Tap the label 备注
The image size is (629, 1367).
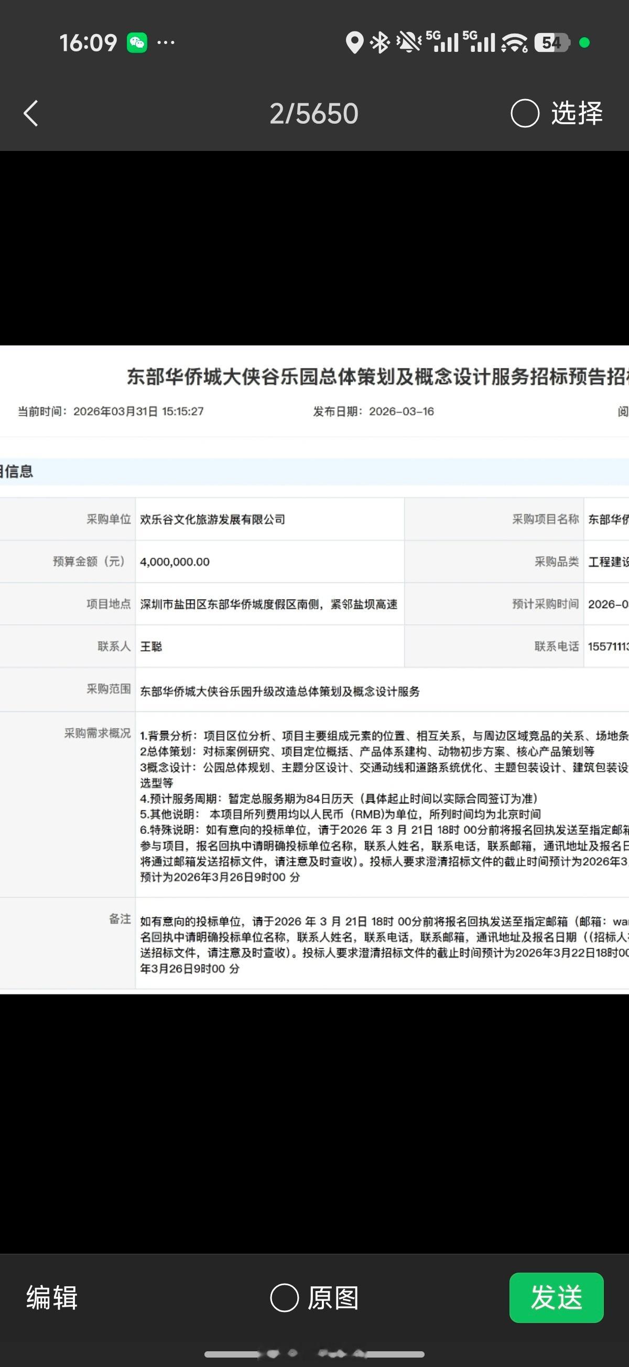coord(120,919)
